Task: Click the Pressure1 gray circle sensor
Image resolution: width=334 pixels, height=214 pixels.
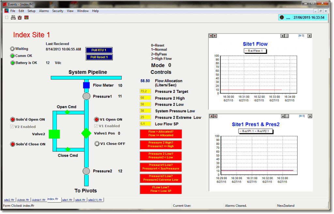Action: click(86, 96)
